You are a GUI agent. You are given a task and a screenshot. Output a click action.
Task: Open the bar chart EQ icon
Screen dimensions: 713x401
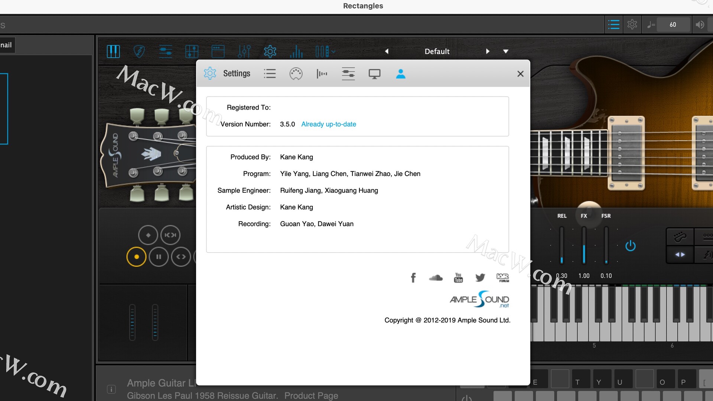pos(296,51)
